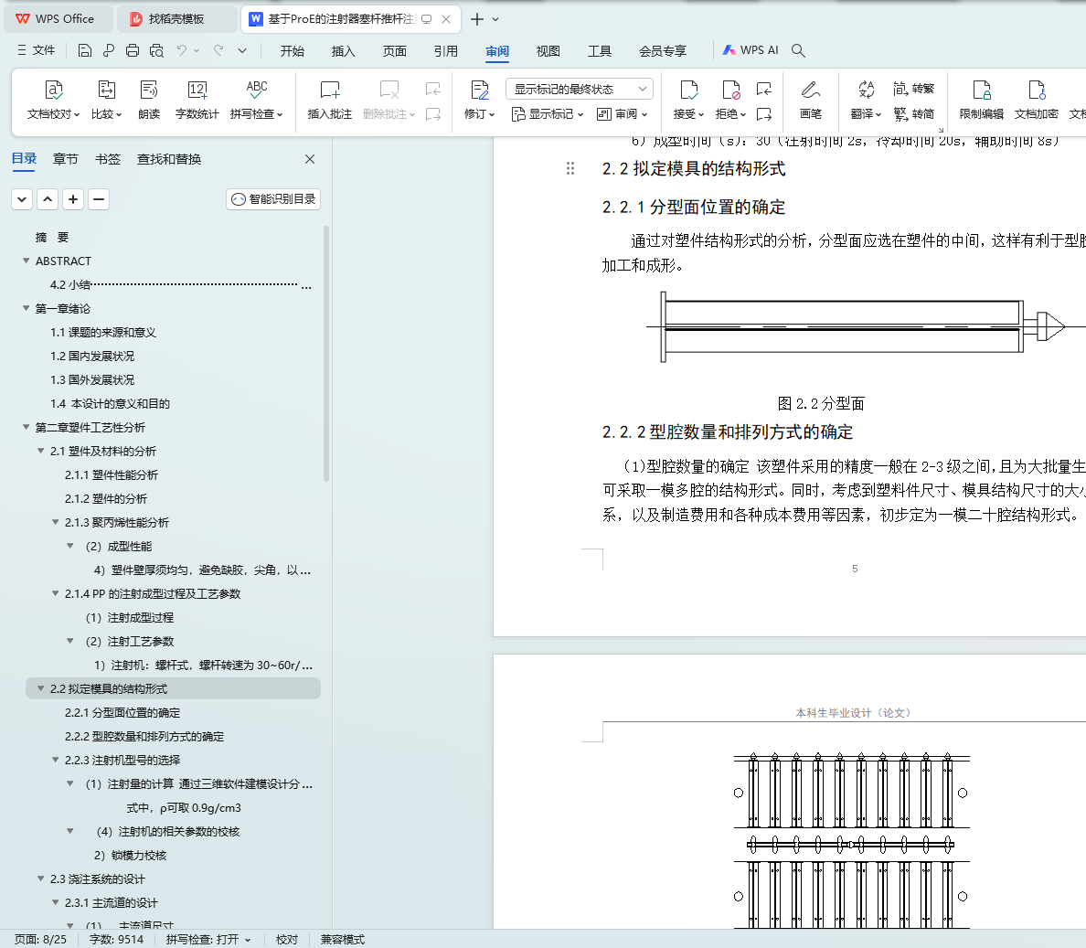Screen dimensions: 1086x948
Task: Click the up chevron in outline toolbar
Action: (x=48, y=199)
